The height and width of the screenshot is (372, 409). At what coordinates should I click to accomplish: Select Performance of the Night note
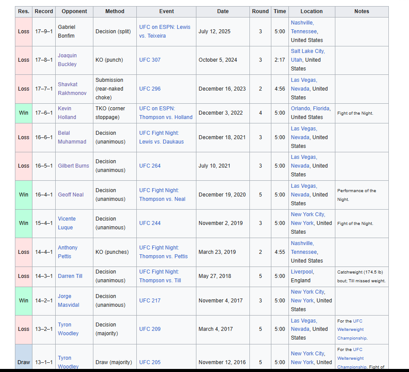[x=356, y=195]
